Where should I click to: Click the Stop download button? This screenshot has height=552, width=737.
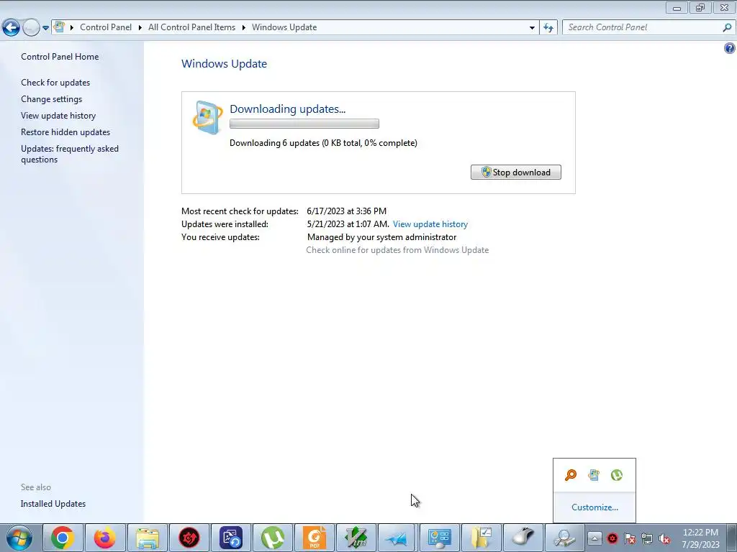coord(515,172)
